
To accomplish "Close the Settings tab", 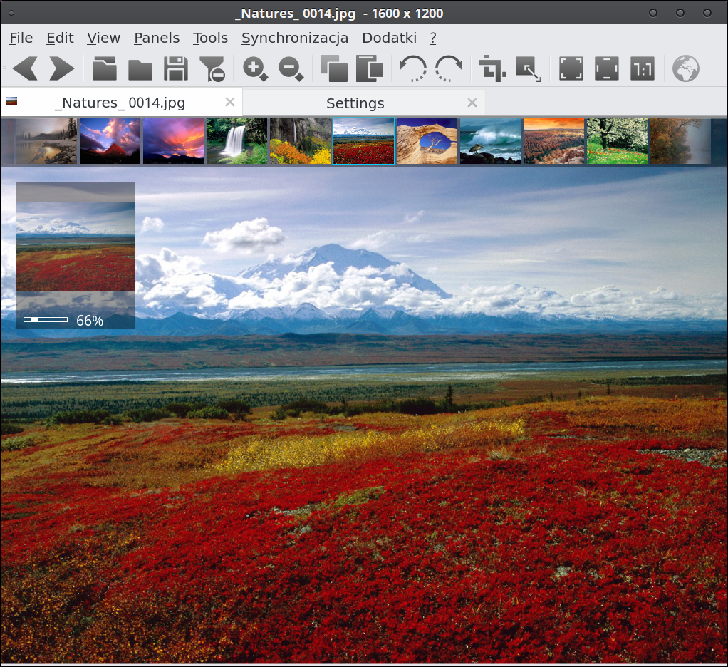I will pos(472,103).
